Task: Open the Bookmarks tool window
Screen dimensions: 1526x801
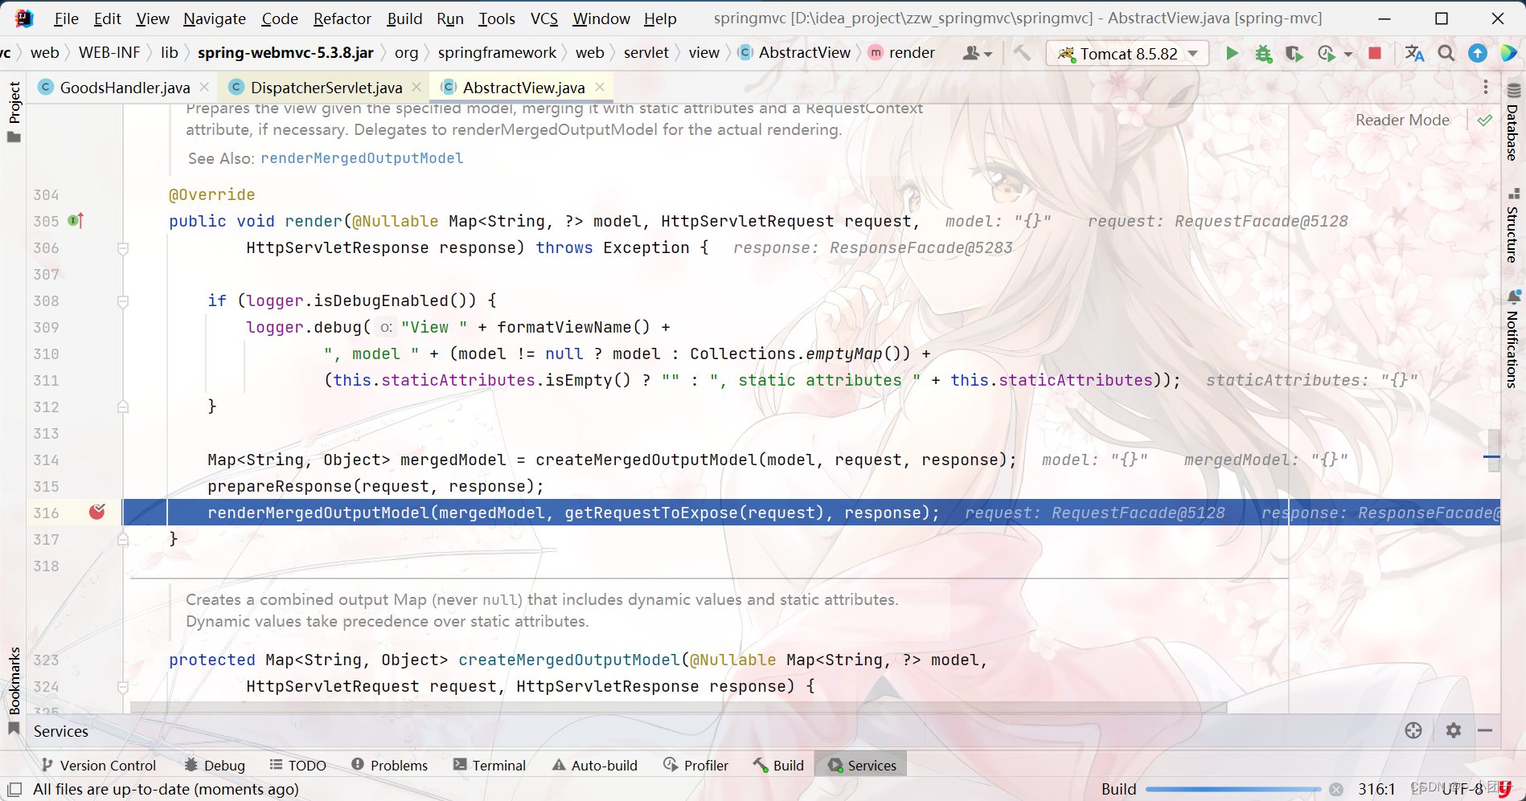Action: click(14, 689)
